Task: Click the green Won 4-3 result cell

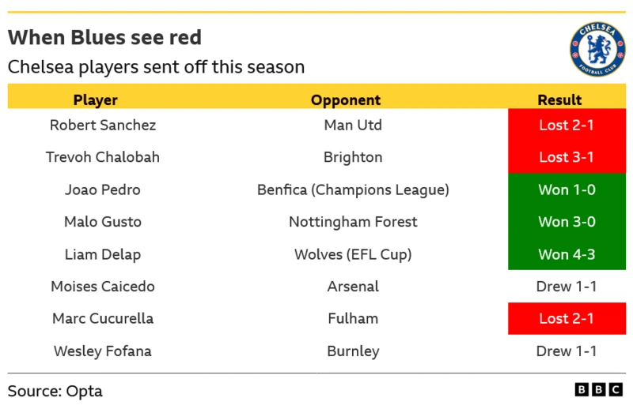Action: [x=567, y=254]
